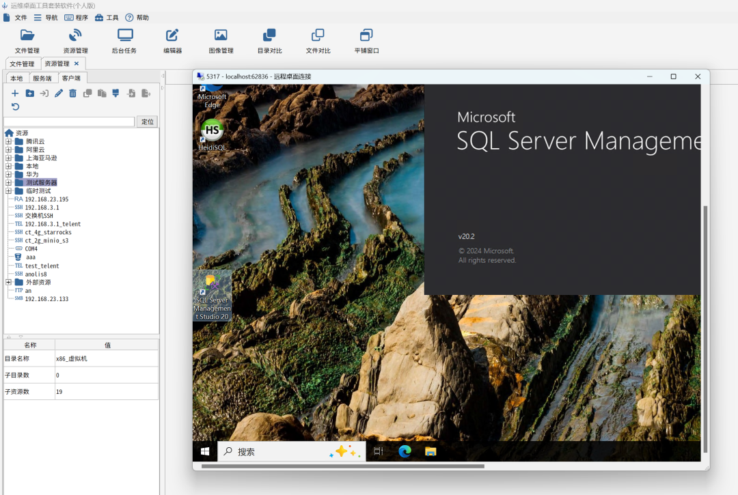This screenshot has width=738, height=495.
Task: Click the export file icon
Action: point(146,93)
